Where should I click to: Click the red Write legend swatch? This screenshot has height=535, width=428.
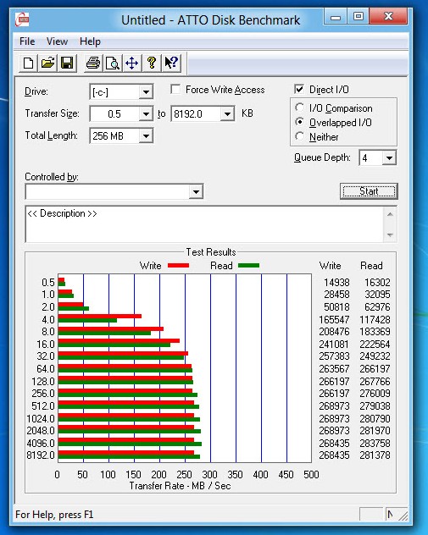pyautogui.click(x=178, y=266)
